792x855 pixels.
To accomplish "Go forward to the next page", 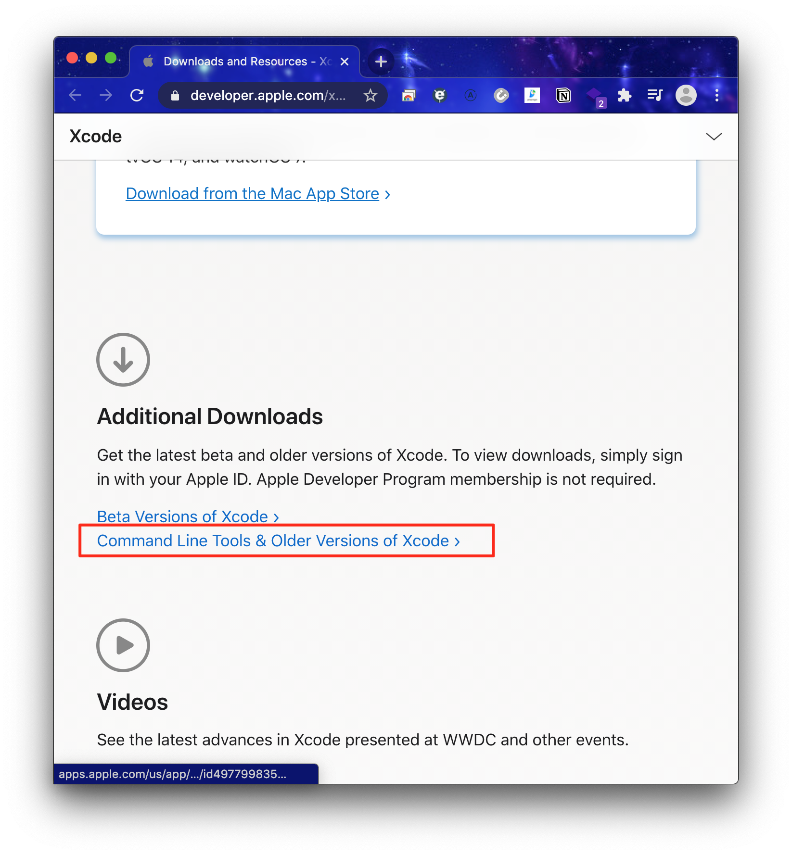I will coord(106,95).
